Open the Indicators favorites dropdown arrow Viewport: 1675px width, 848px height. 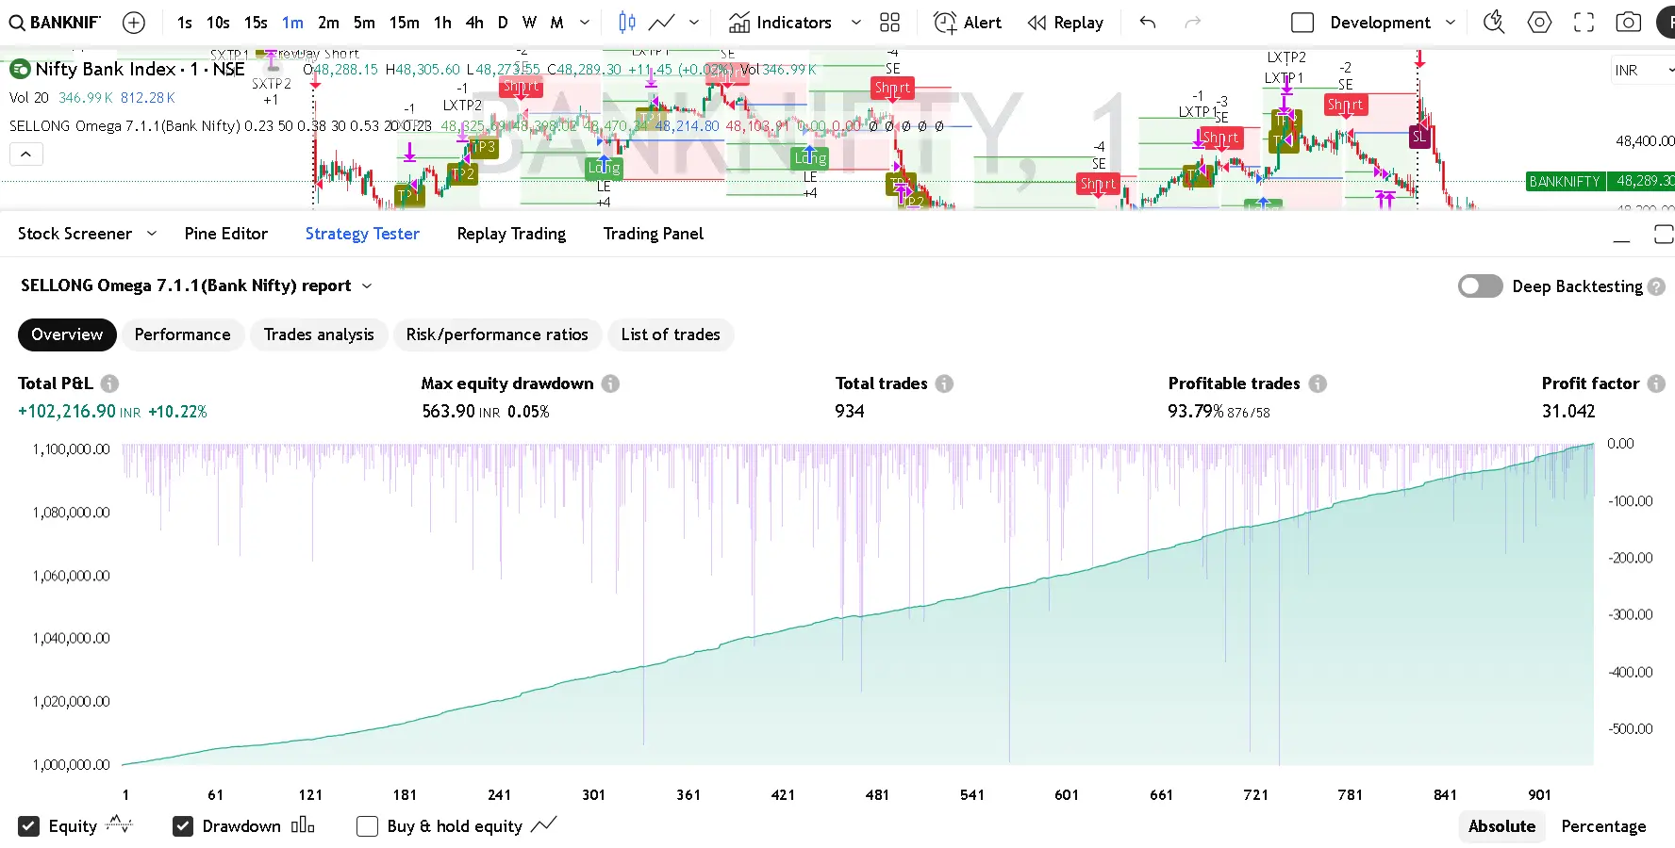(x=856, y=23)
